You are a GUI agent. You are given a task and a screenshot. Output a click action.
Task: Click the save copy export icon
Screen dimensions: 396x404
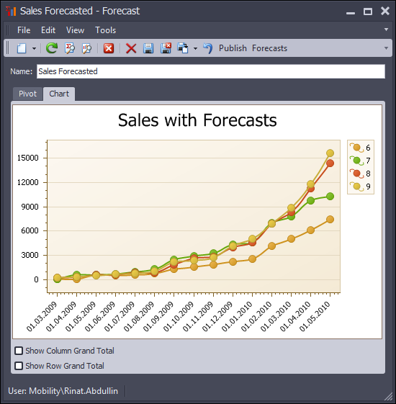click(183, 48)
